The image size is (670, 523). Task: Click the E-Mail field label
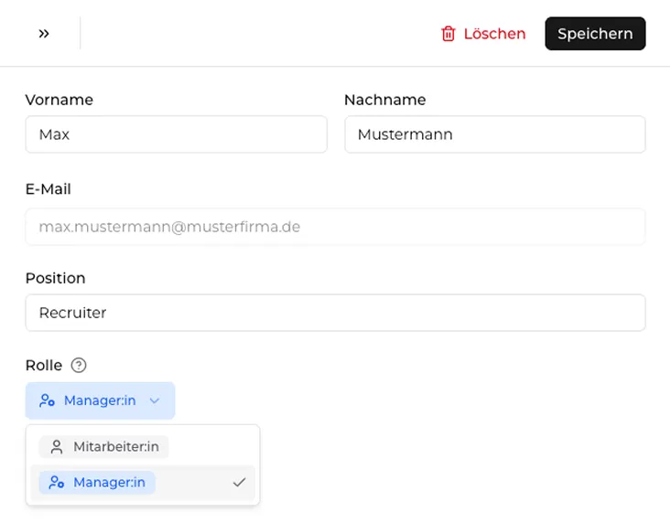tap(49, 189)
